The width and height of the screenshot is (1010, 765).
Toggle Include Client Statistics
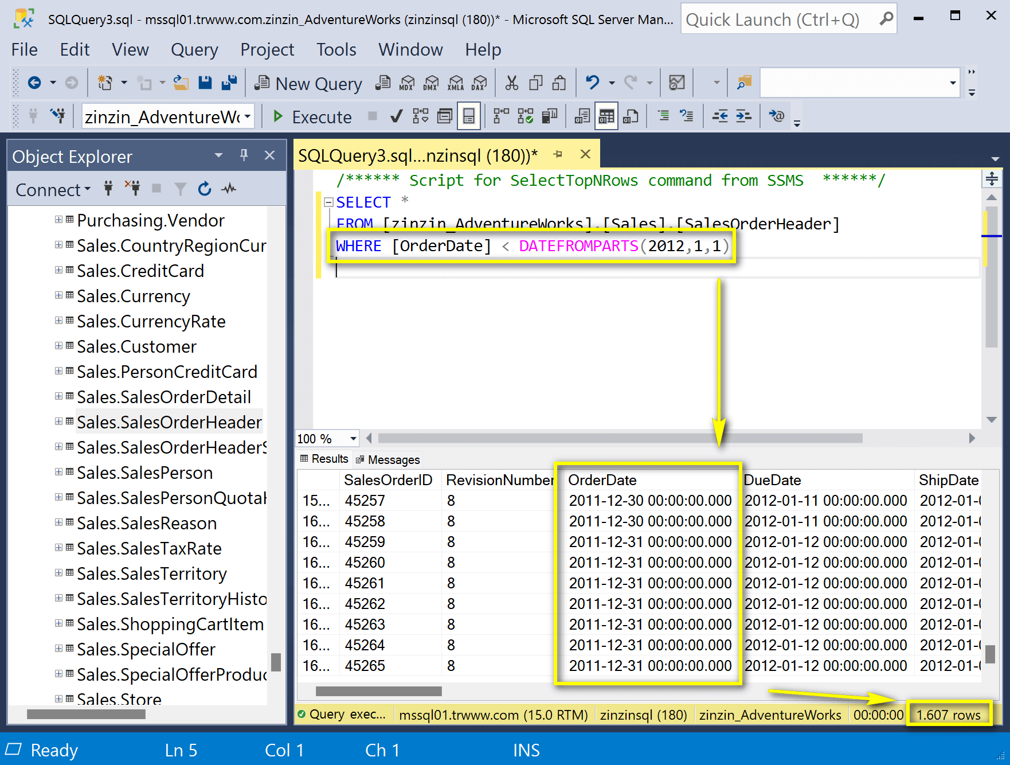click(550, 116)
